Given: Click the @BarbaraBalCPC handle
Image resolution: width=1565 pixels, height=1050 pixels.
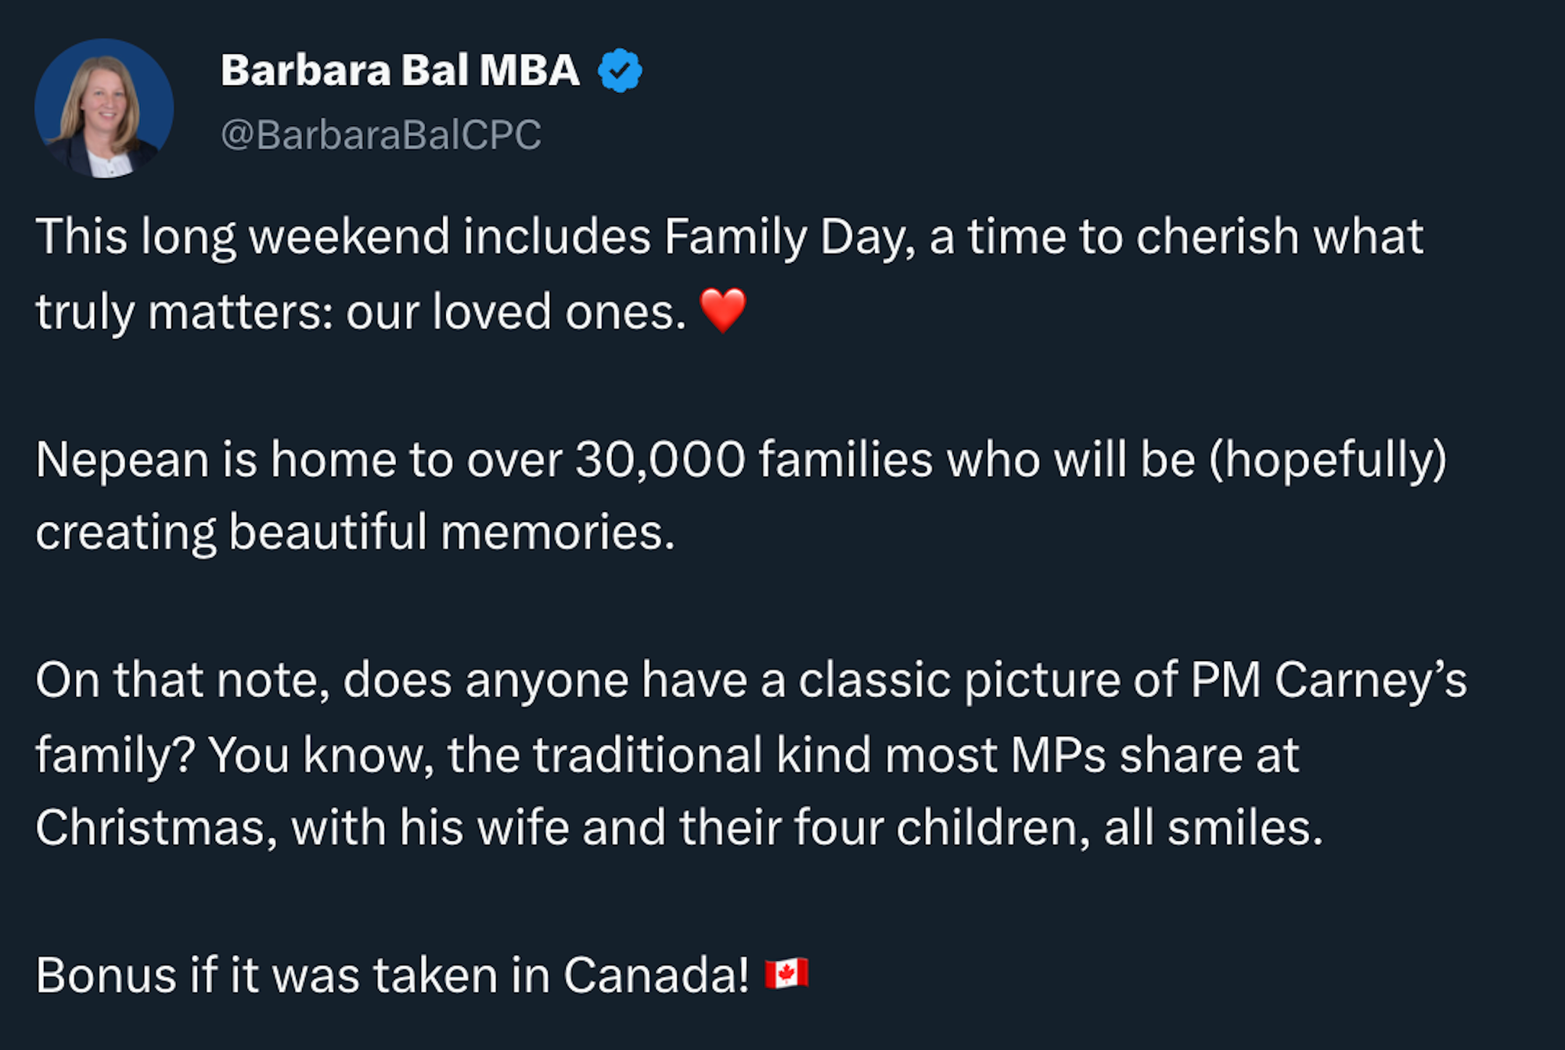Looking at the screenshot, I should pos(381,135).
